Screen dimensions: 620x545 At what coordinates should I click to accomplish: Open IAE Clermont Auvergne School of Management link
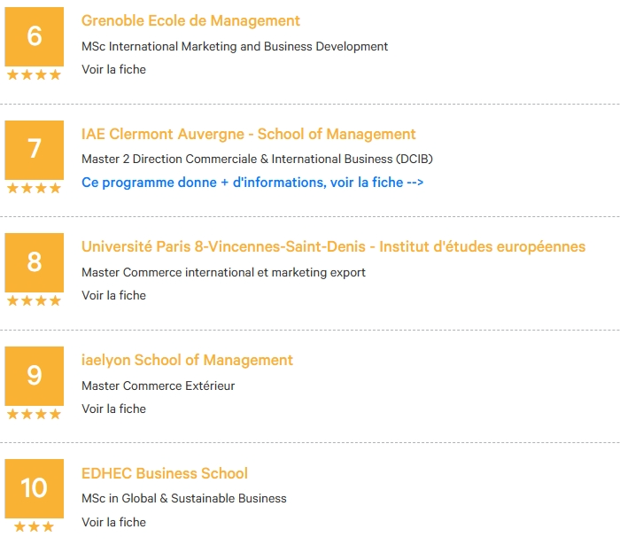[x=248, y=134]
